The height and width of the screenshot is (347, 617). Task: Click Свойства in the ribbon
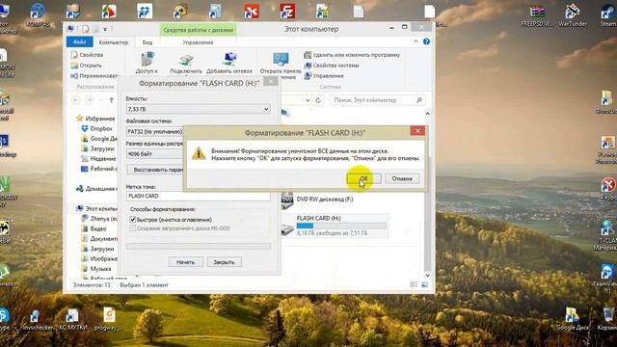point(87,55)
